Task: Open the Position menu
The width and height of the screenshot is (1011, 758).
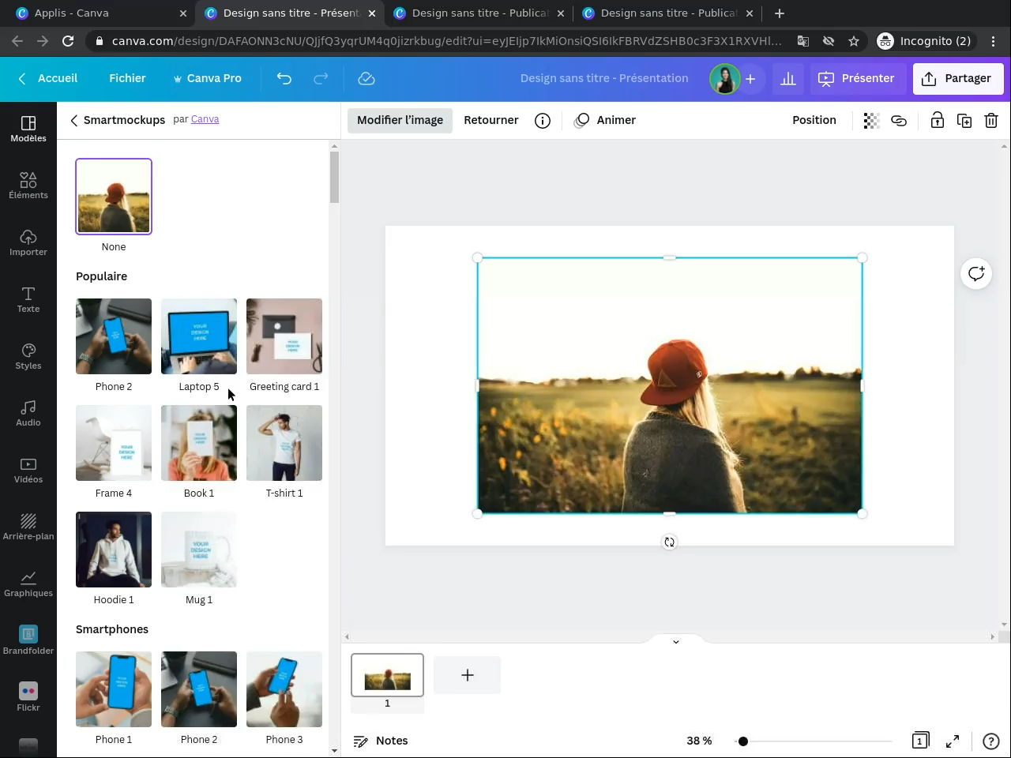Action: coord(814,120)
